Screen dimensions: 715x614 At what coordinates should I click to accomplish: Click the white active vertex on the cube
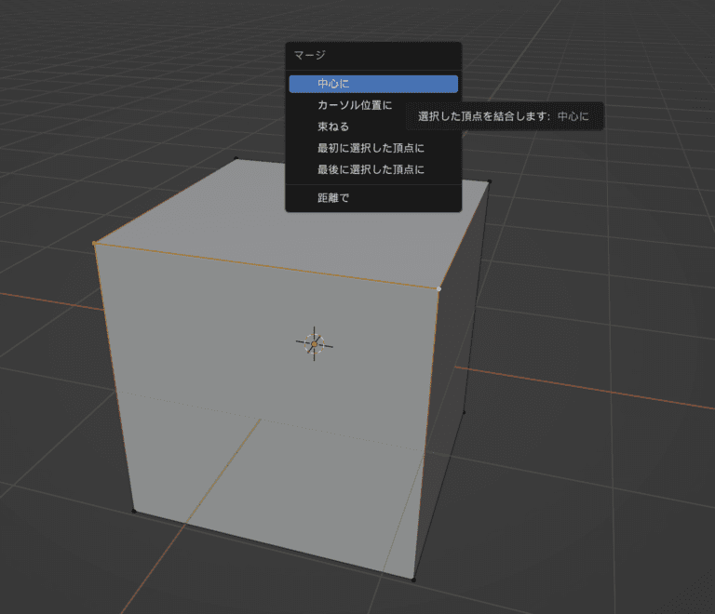click(438, 288)
